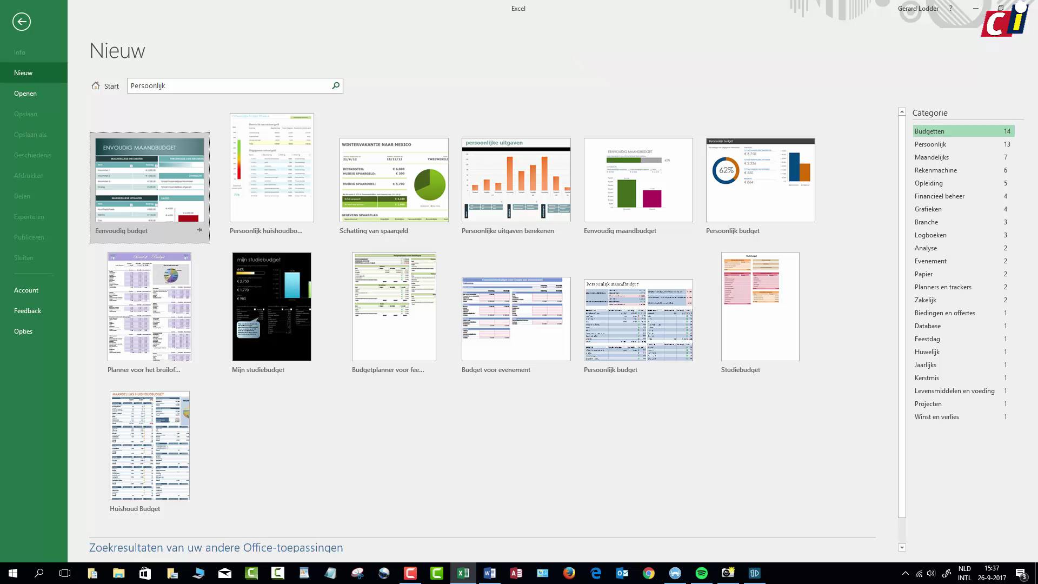Show hidden system tray icons
Screen dimensions: 1038x584
(905, 573)
